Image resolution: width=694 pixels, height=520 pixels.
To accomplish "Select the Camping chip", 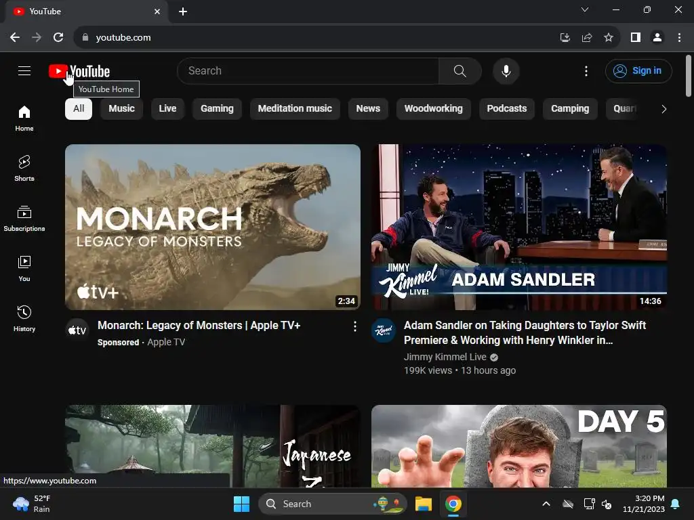I will 570,109.
